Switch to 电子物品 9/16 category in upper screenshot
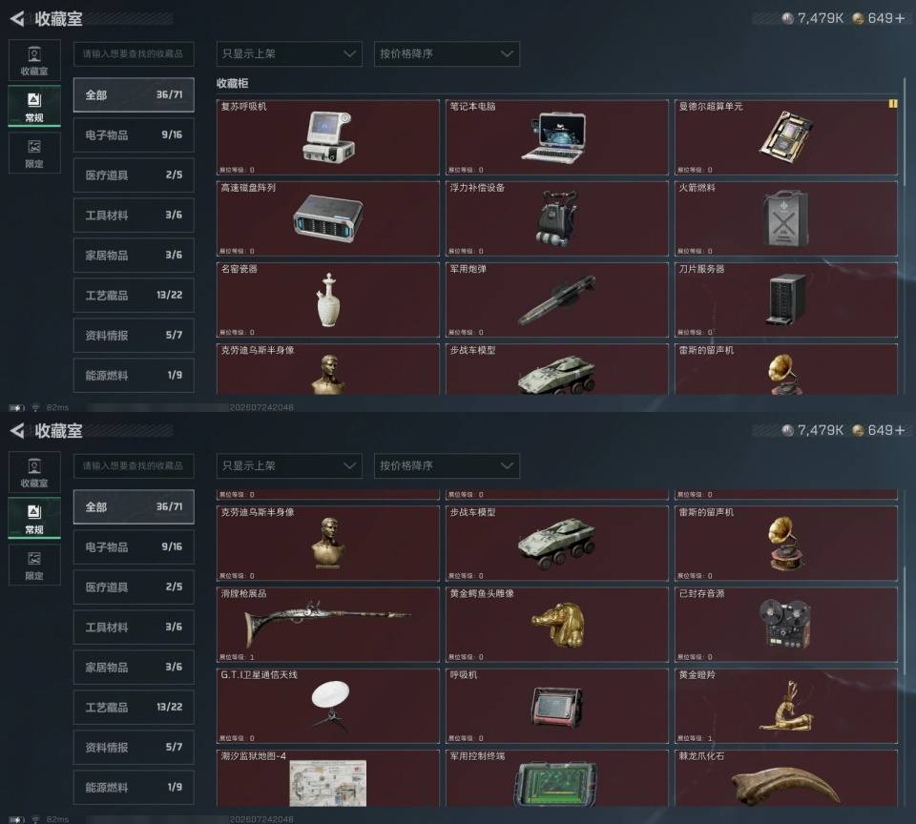 click(x=134, y=134)
